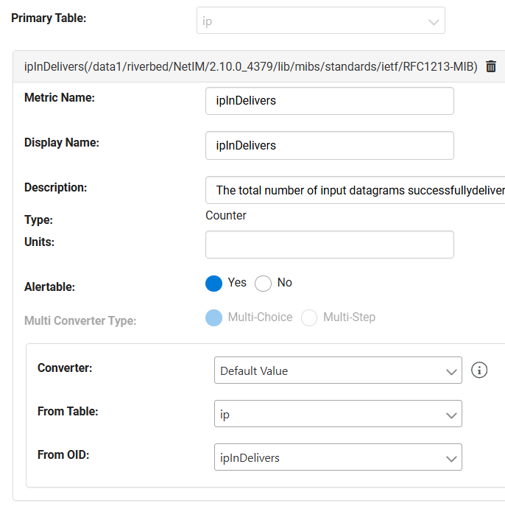Viewport: 505px width, 506px height.
Task: Click the info icon beside Converter
Action: [479, 370]
